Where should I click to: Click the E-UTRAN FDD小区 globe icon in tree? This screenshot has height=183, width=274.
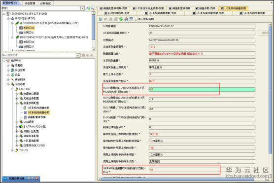point(21,126)
